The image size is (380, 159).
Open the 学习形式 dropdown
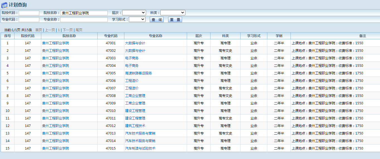pyautogui.click(x=137, y=19)
